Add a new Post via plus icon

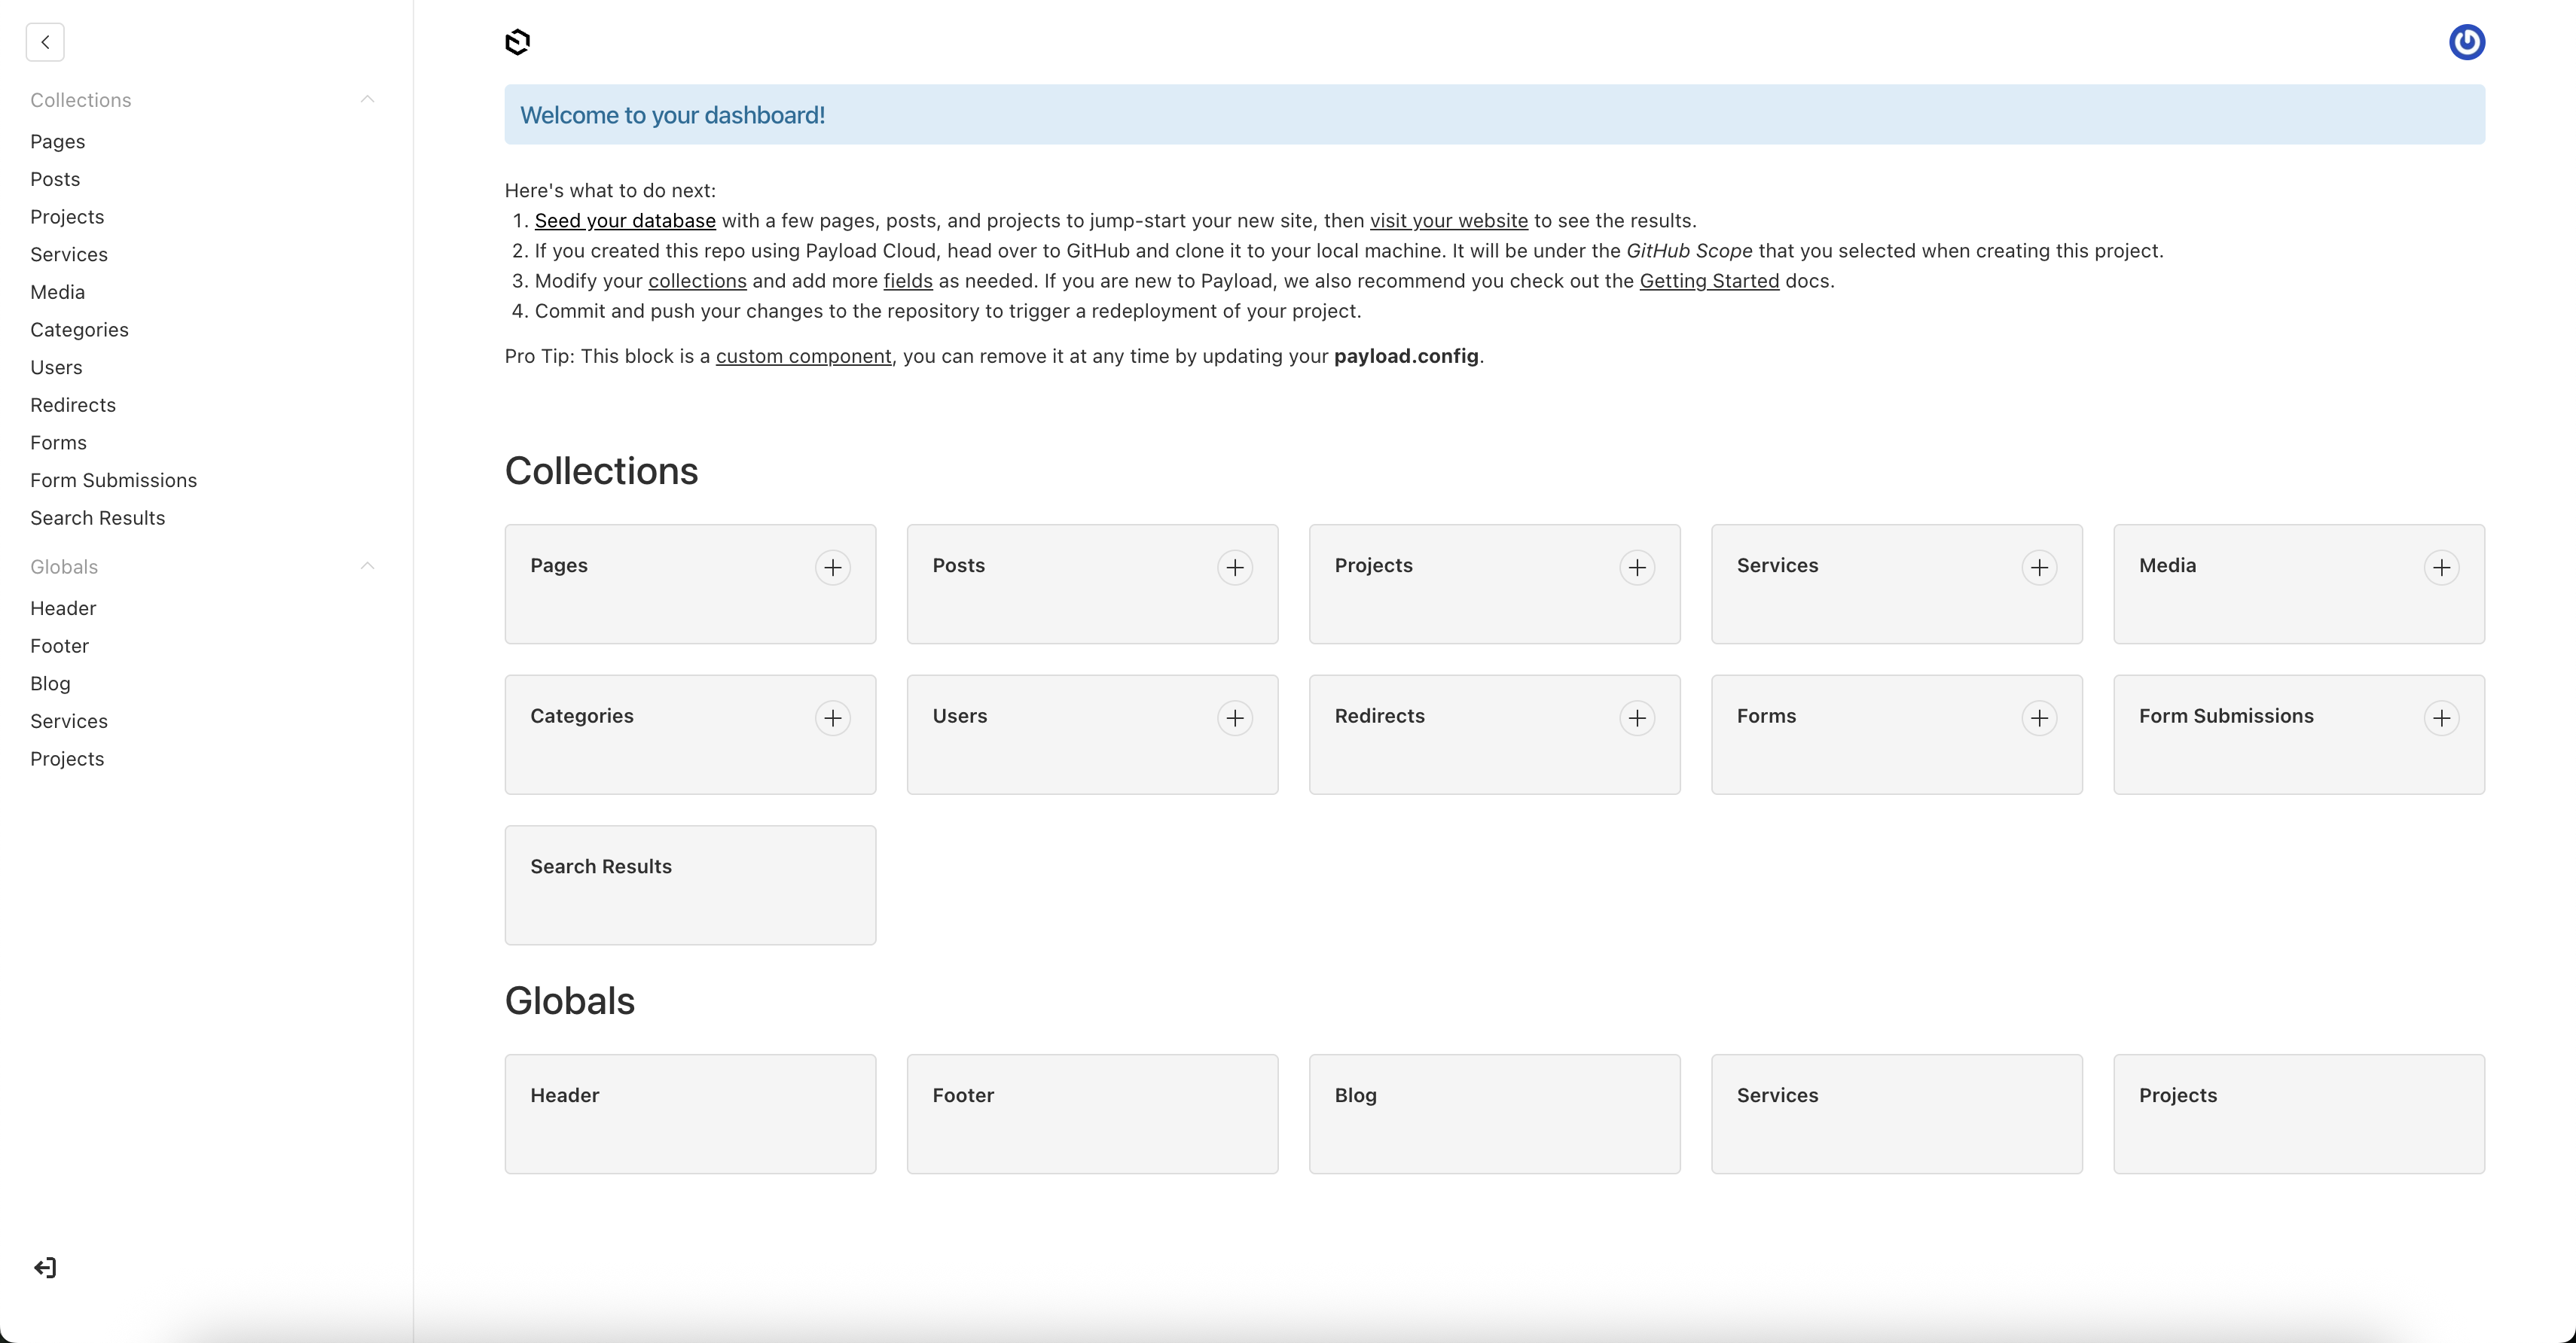[1234, 568]
